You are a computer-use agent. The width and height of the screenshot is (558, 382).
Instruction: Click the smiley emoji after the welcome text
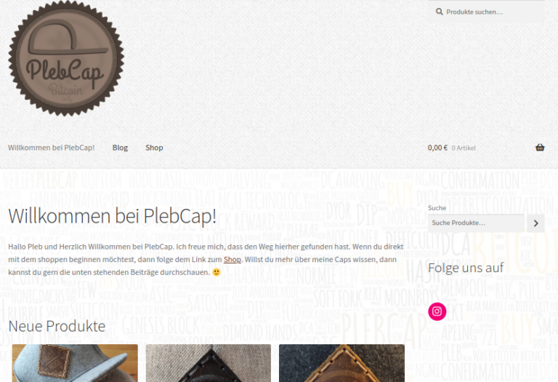[217, 272]
